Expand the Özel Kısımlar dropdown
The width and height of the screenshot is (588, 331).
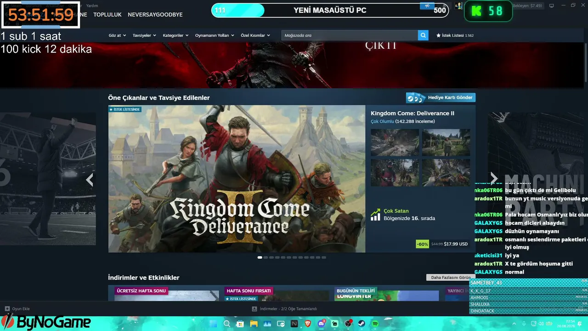(x=255, y=35)
